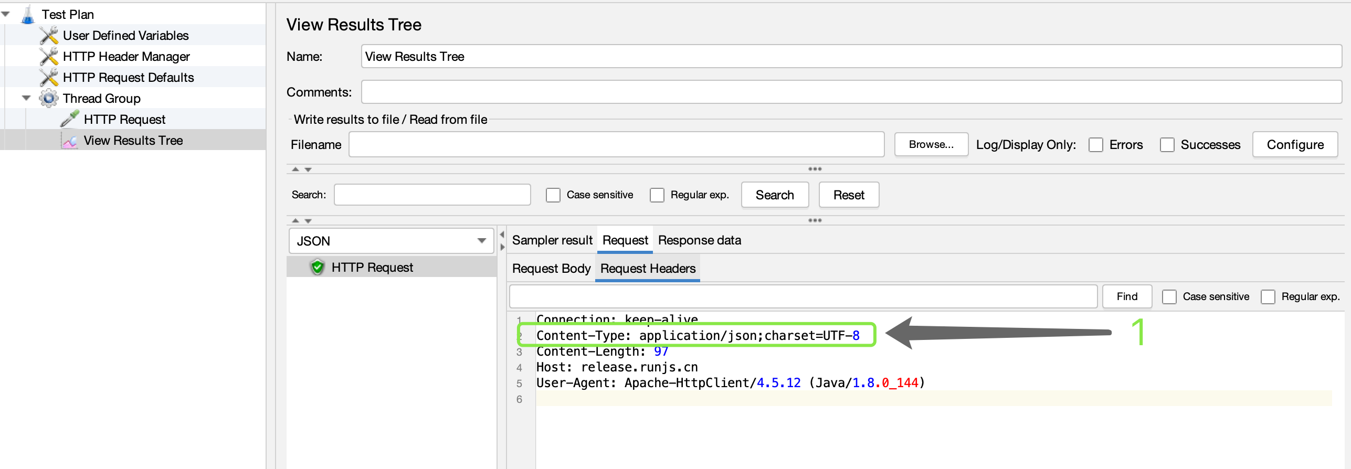Open the Request Headers sub-tab
1351x469 pixels.
tap(648, 269)
